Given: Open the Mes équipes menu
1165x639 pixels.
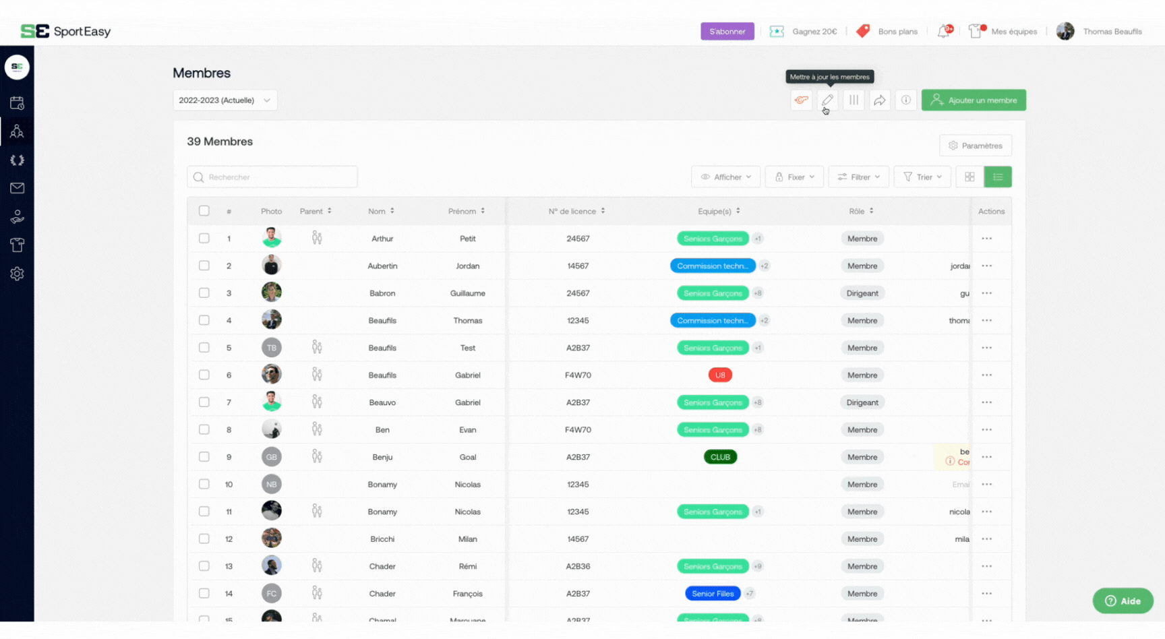Looking at the screenshot, I should 1003,32.
